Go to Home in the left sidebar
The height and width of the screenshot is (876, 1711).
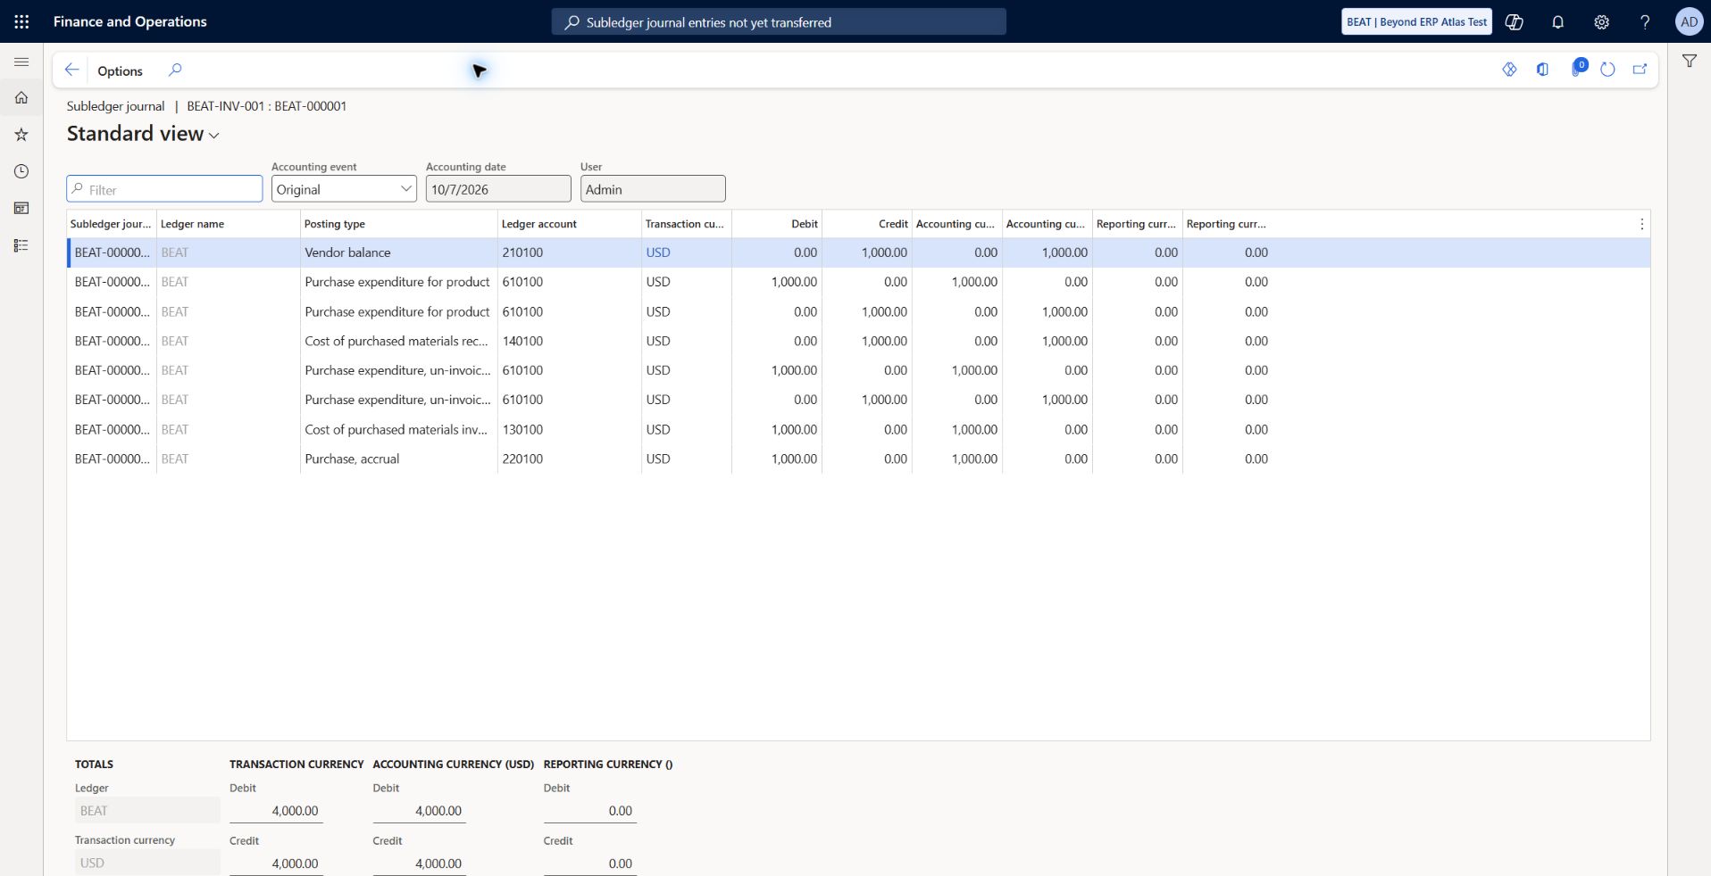[21, 97]
